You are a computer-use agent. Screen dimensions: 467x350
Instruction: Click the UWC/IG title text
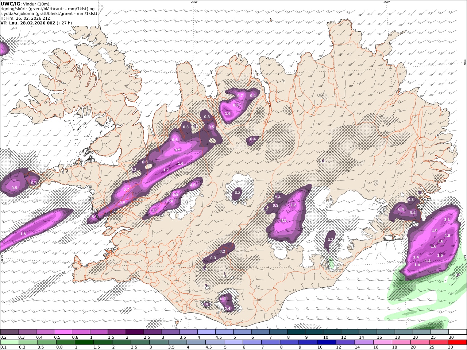[11, 4]
